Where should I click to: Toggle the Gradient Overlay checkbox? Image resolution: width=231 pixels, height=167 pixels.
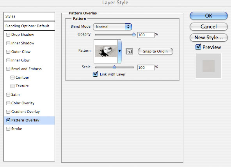click(8, 112)
